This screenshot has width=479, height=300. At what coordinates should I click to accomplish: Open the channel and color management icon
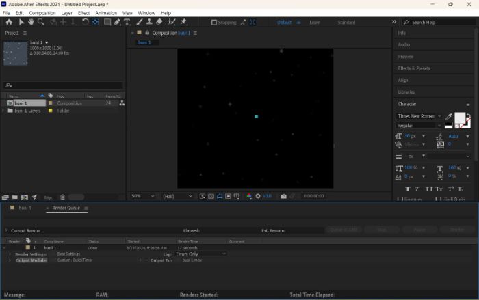249,196
